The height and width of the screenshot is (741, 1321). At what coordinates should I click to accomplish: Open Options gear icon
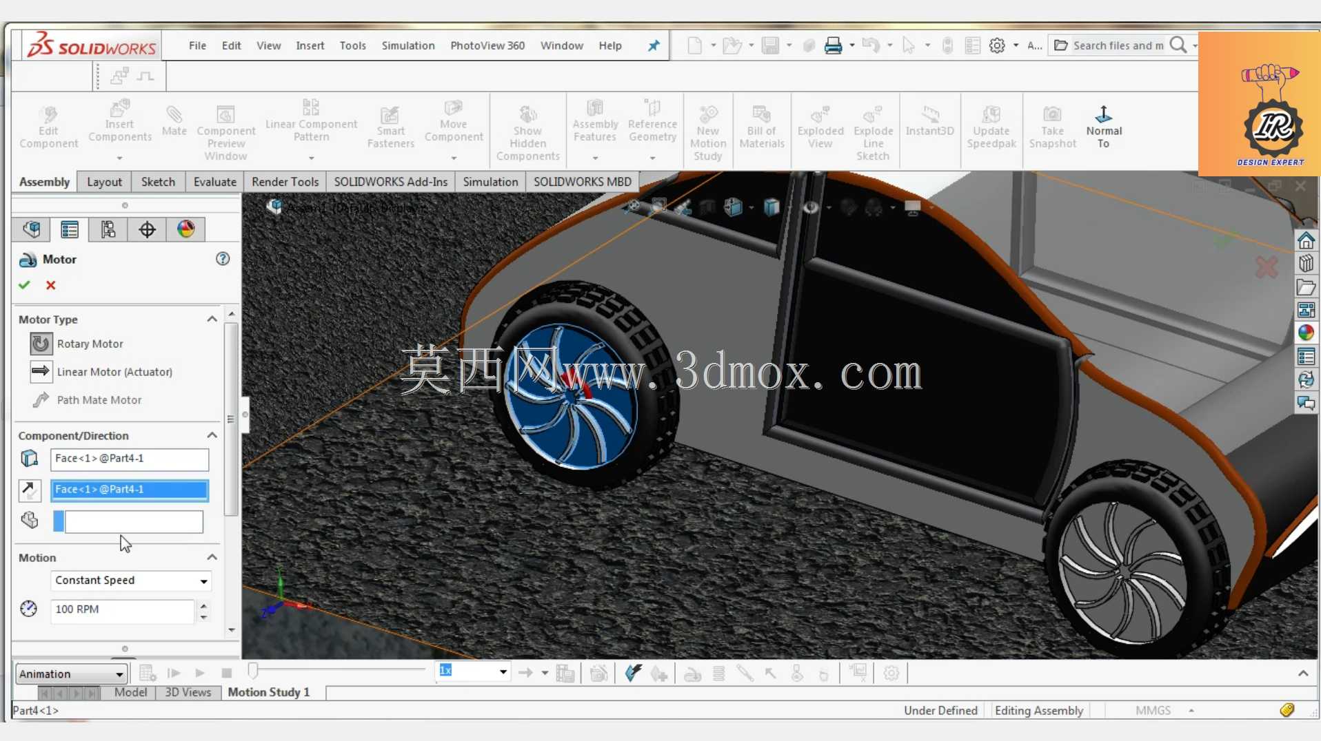[x=997, y=45]
